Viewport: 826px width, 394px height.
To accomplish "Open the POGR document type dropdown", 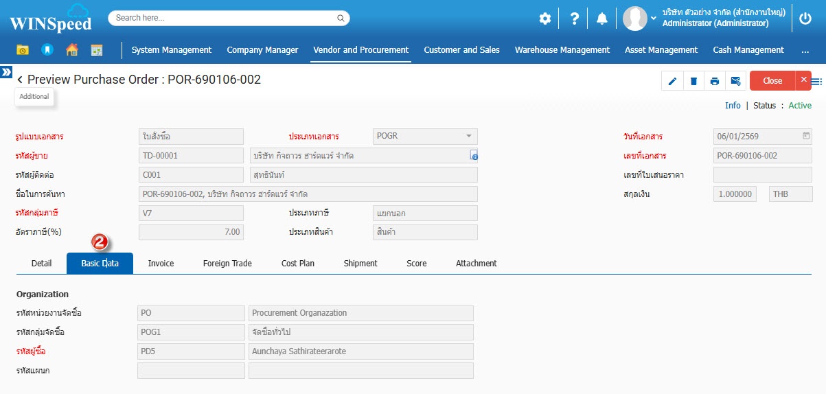I will click(468, 136).
